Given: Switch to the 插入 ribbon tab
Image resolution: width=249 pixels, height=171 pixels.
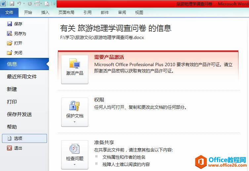Looking at the screenshot, I should point(45,12).
